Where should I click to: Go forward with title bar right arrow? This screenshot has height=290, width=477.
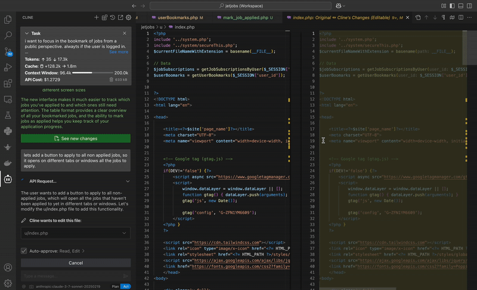[x=143, y=6]
